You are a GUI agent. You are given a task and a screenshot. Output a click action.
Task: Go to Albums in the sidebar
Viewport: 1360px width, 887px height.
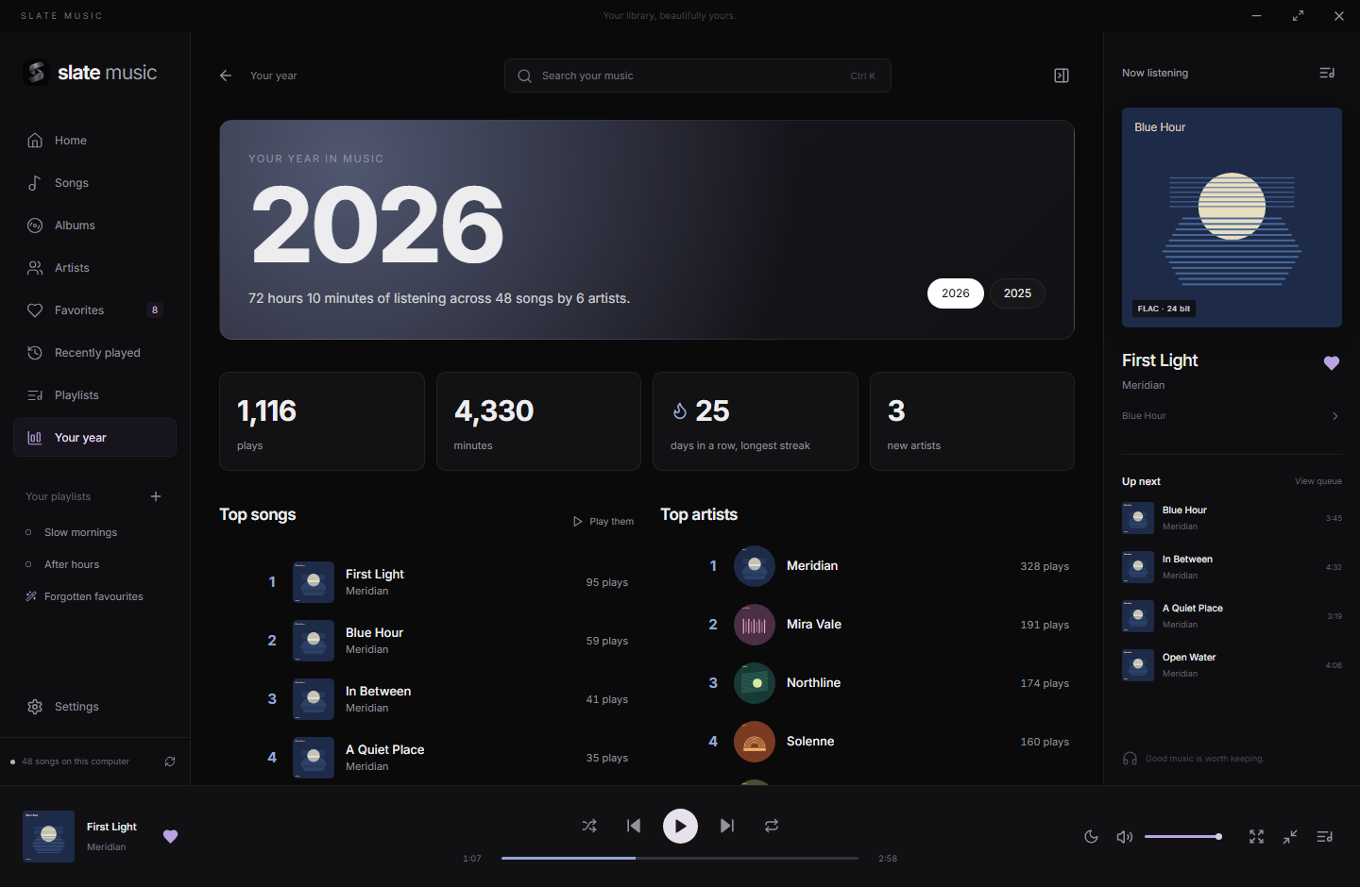click(94, 226)
